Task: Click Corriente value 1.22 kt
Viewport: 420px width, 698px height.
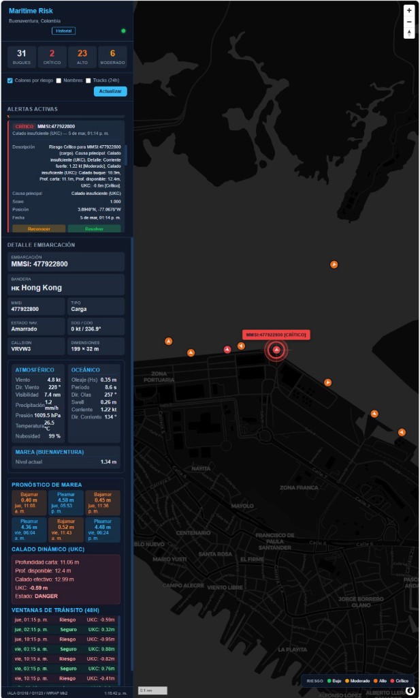Action: point(107,410)
